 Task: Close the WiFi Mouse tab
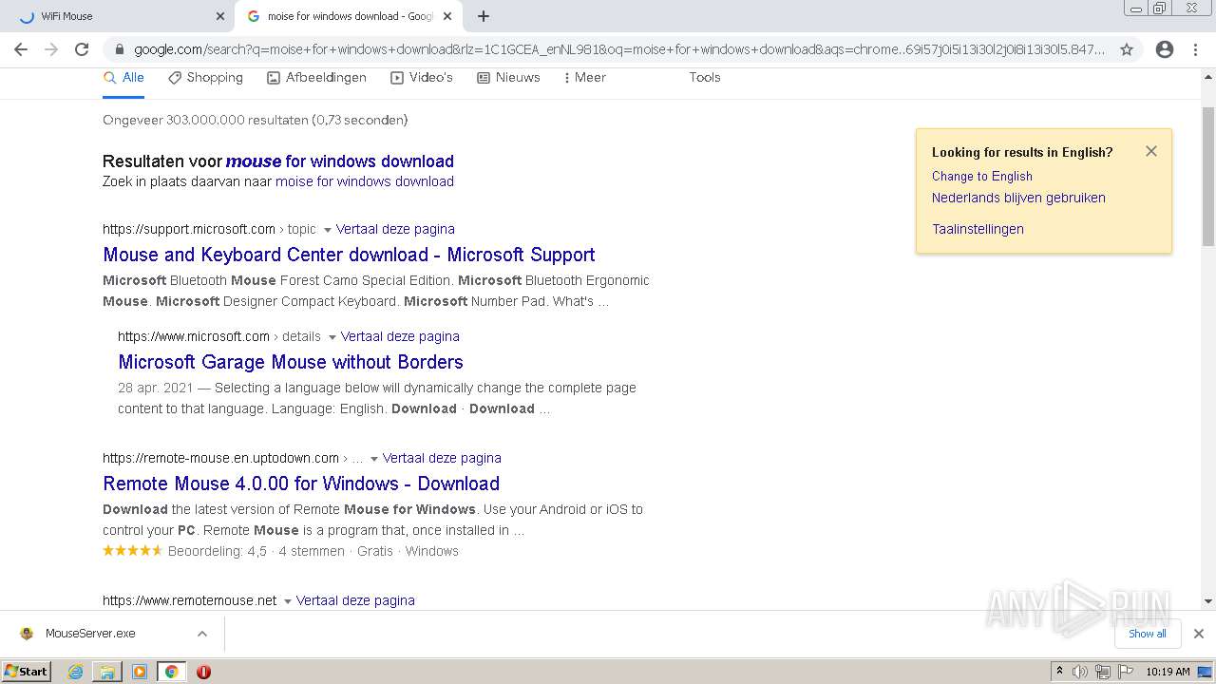[220, 16]
